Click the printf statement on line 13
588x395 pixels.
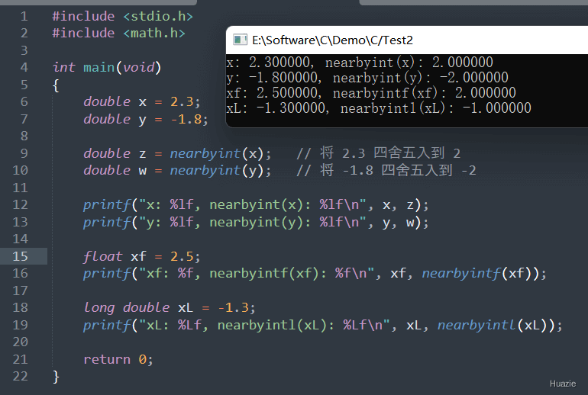(256, 223)
